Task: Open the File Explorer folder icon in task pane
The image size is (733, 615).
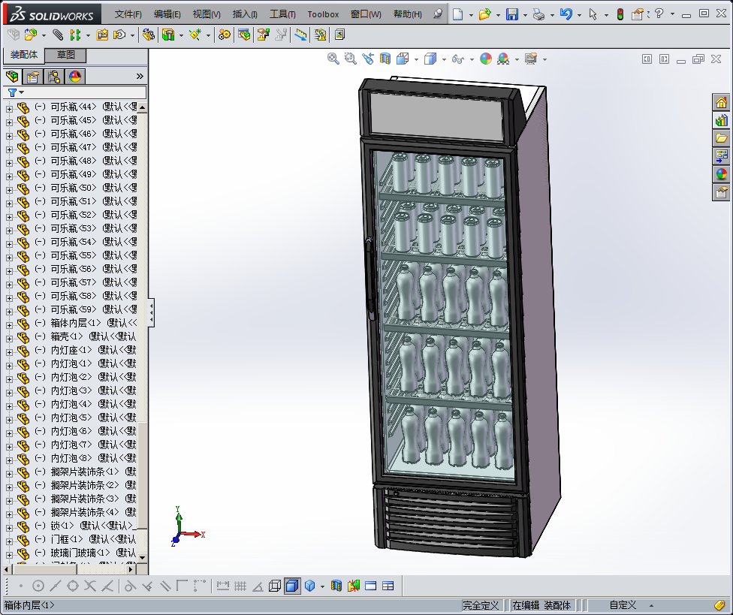Action: (721, 138)
